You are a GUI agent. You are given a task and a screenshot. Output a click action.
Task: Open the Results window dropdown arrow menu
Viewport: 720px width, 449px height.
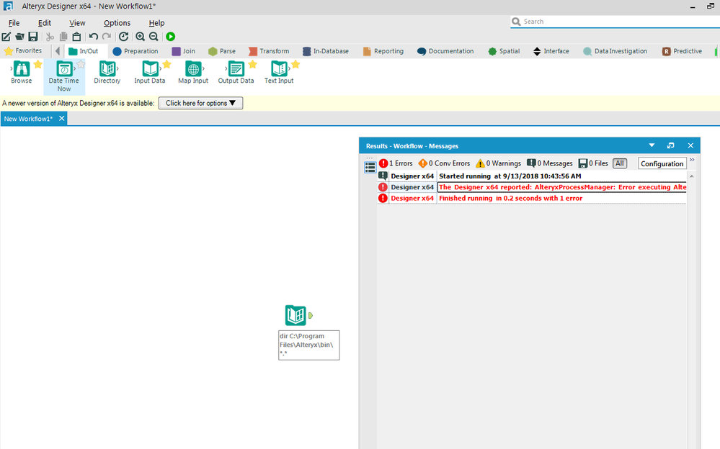click(652, 145)
